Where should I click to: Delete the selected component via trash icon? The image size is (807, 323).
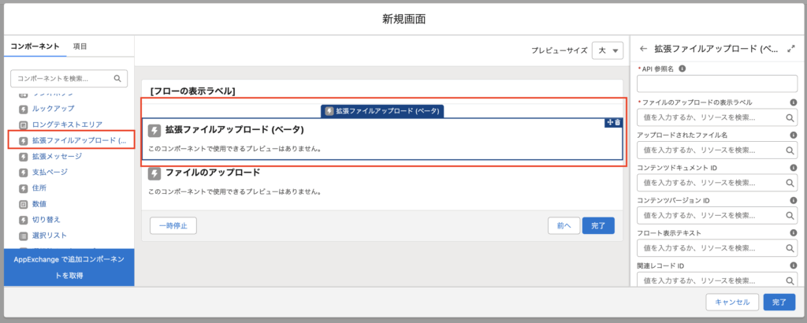[x=618, y=122]
